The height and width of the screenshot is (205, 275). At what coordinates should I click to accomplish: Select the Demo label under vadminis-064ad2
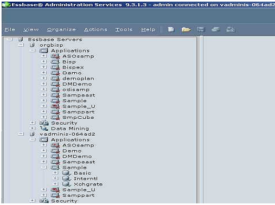pos(72,151)
